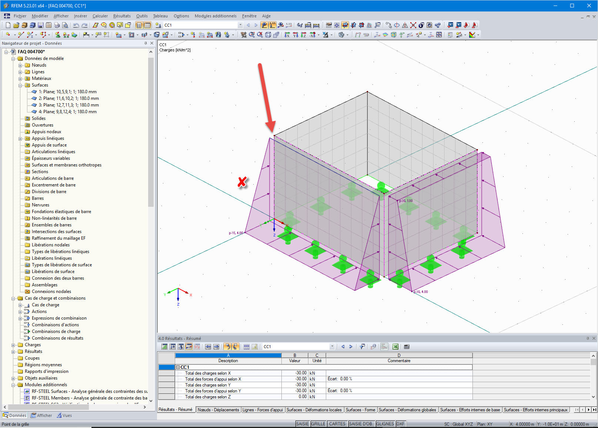The image size is (598, 428).
Task: Click the zoom window magnifier icon
Action: (x=252, y=35)
